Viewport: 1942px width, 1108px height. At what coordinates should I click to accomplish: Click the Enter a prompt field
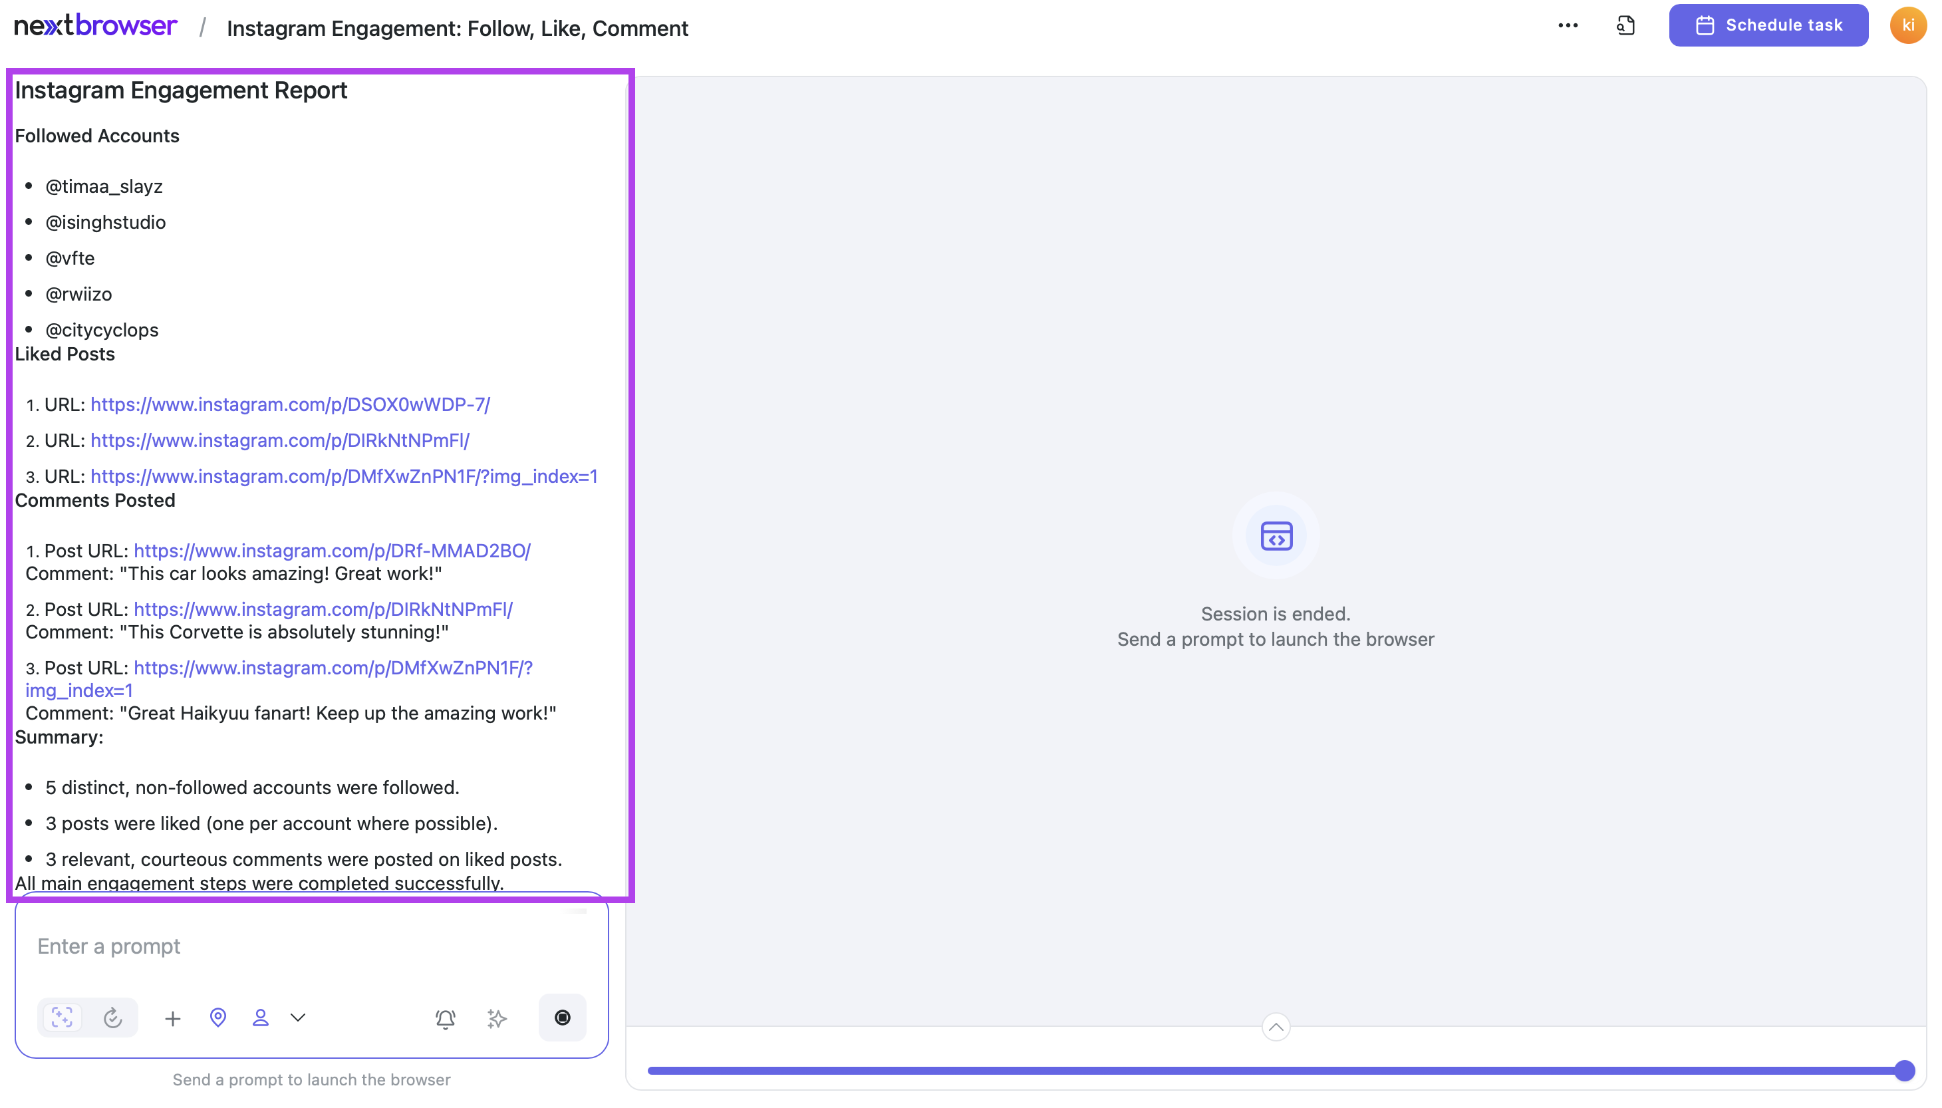pyautogui.click(x=305, y=946)
